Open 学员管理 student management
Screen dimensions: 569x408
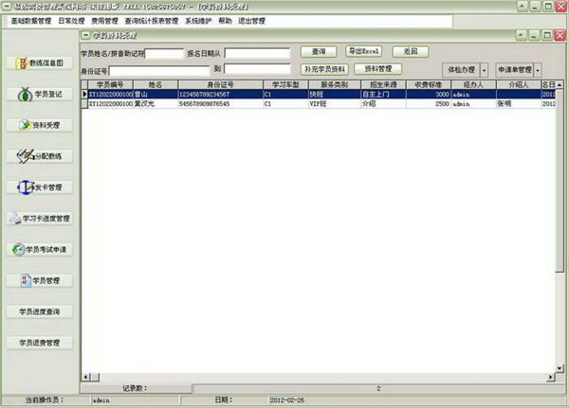(x=40, y=280)
